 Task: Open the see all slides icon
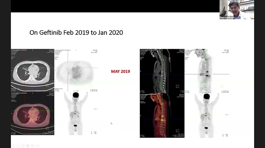[x=28, y=146]
